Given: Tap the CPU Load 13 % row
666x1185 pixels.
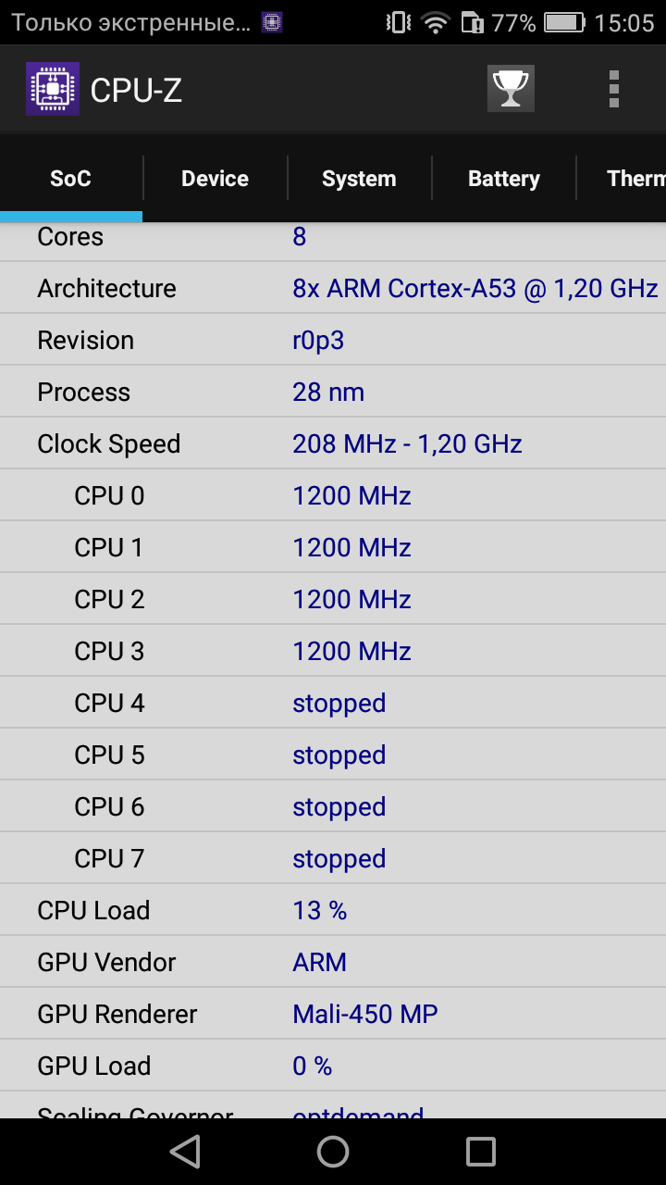Looking at the screenshot, I should (x=333, y=910).
